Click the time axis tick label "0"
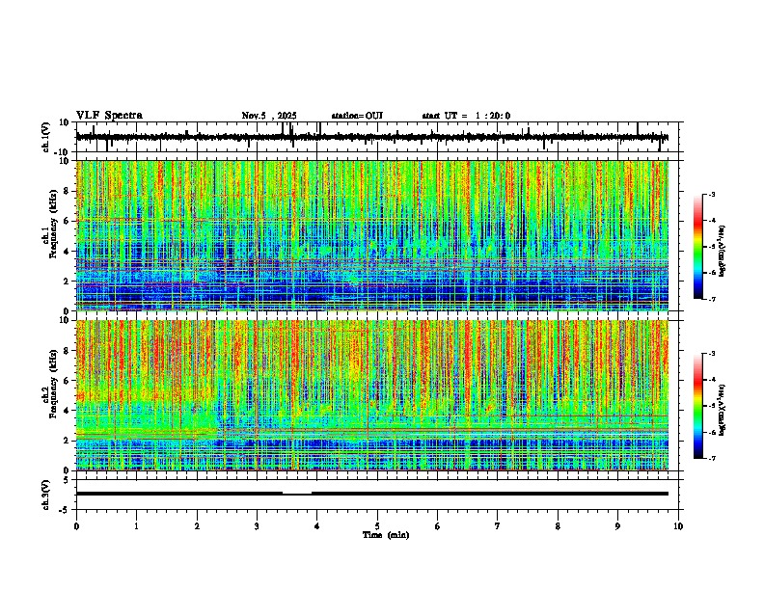 (76, 526)
